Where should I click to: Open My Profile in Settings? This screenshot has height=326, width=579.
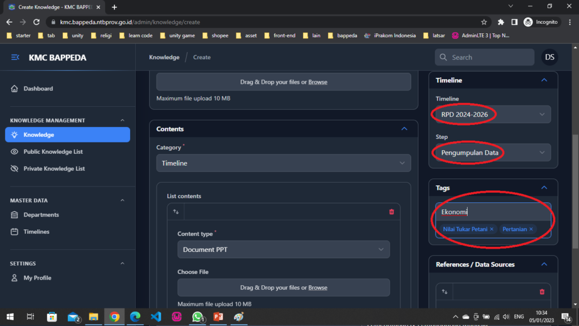pos(37,278)
